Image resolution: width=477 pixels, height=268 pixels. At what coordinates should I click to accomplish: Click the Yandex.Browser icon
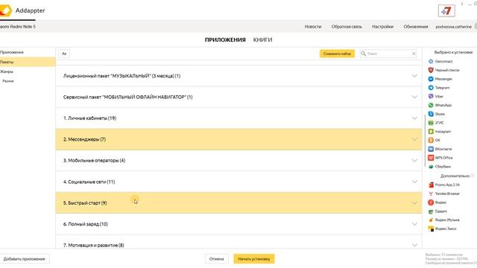coord(431,194)
